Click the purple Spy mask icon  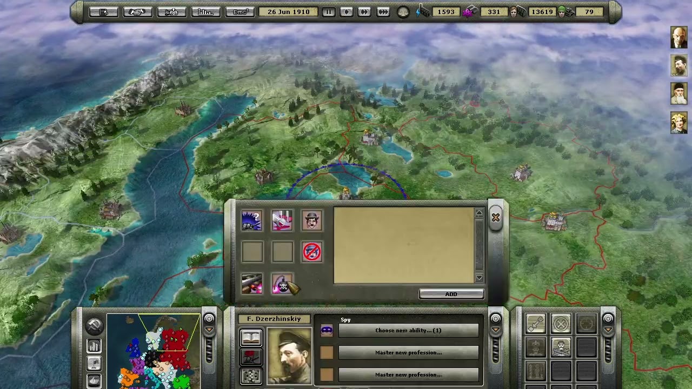coord(327,331)
